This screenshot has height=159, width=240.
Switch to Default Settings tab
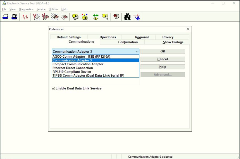[x=69, y=37]
